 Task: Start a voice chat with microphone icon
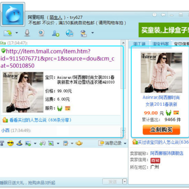[x=27, y=33]
